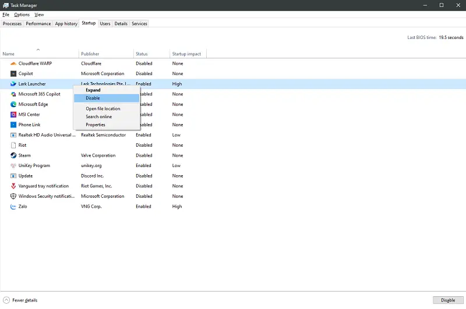Switch to the Details tab

[x=121, y=23]
